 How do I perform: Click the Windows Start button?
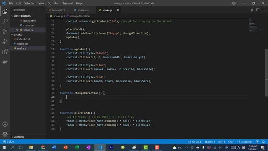coord(4,147)
